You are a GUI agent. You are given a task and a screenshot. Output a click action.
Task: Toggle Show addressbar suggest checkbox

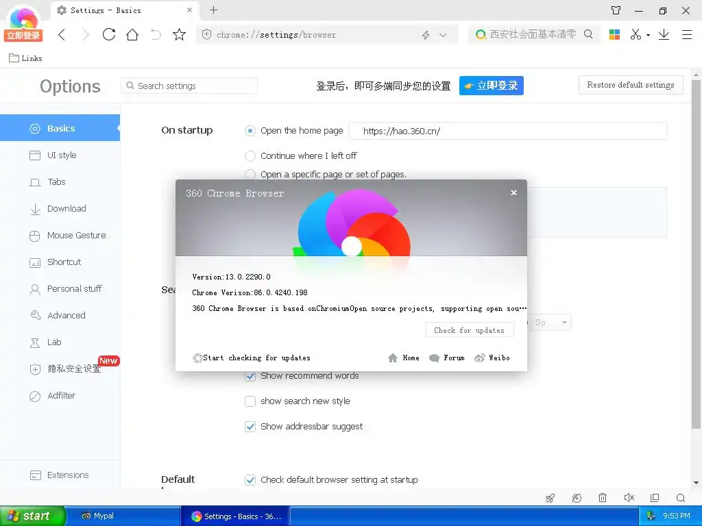pyautogui.click(x=250, y=426)
